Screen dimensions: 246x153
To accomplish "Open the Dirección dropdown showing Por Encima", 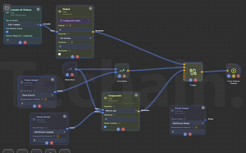I will point(75,38).
